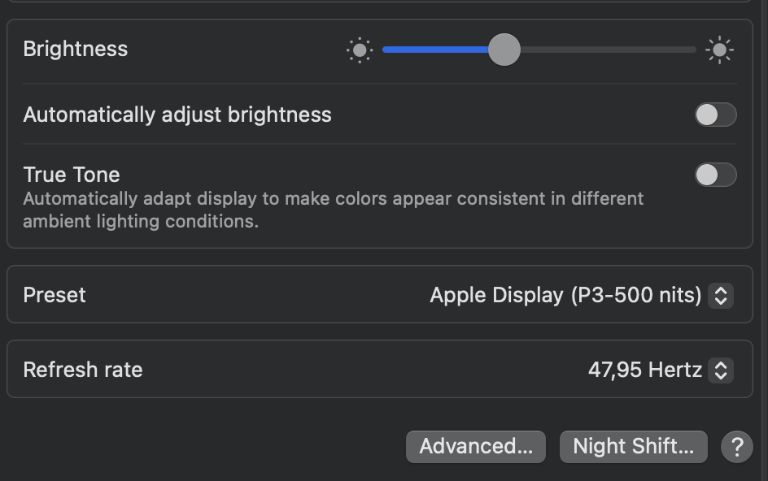Click the blue filled brightness slider track

pyautogui.click(x=435, y=50)
